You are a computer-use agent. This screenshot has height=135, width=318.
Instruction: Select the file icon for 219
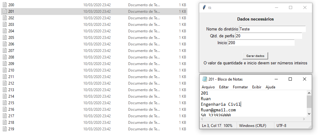pyautogui.click(x=5, y=129)
